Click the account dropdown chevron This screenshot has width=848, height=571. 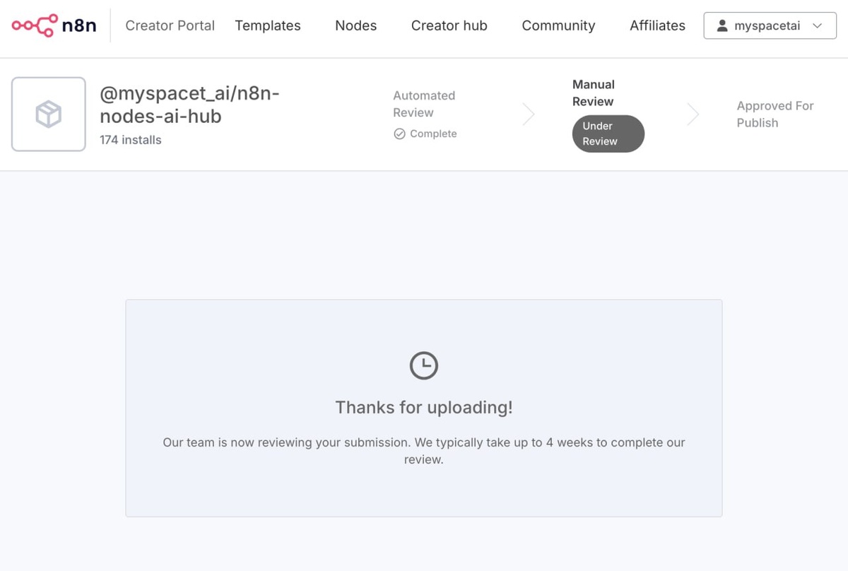coord(818,26)
